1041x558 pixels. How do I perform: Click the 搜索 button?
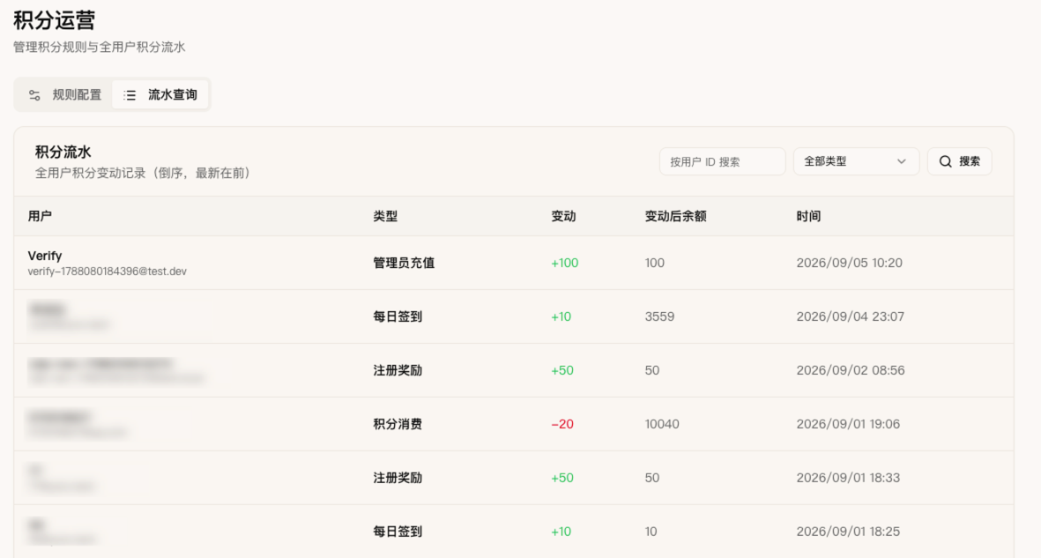click(959, 161)
